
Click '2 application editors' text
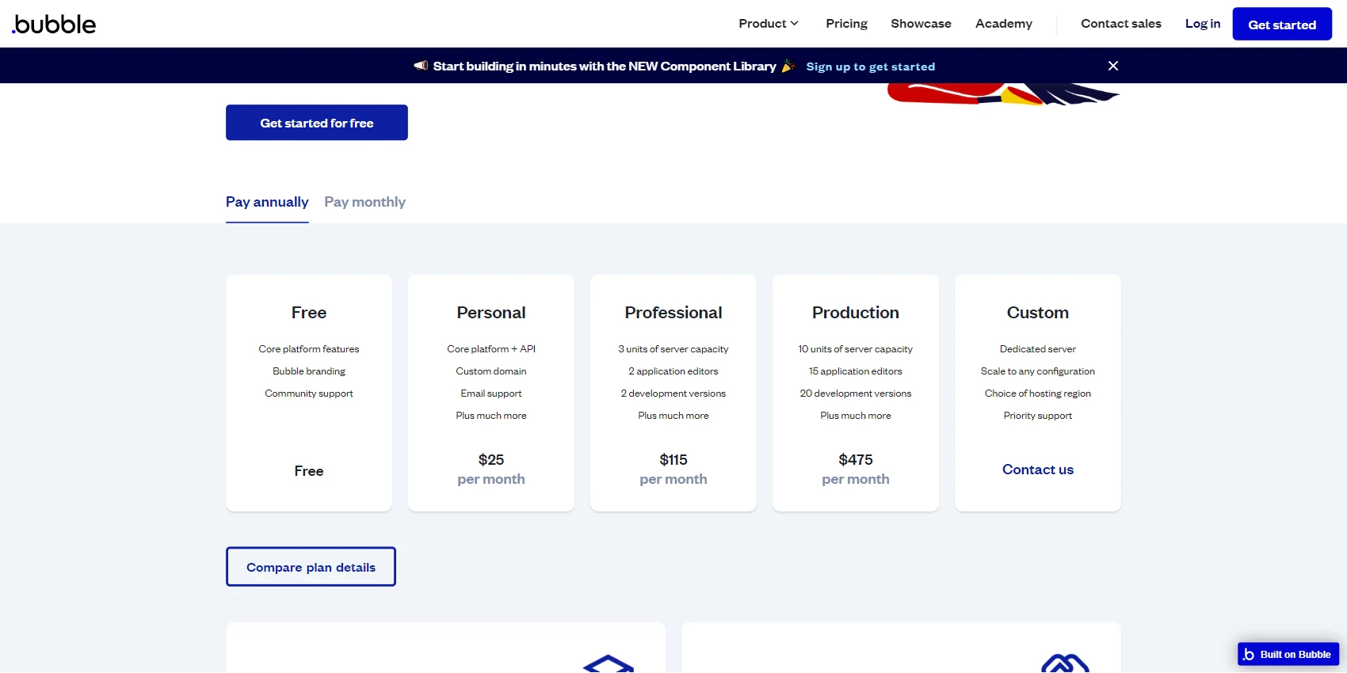pos(673,371)
